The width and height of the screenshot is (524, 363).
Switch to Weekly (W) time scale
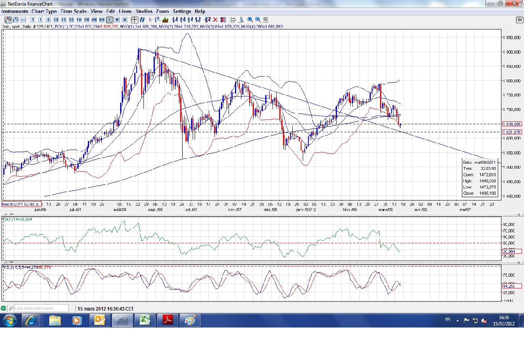click(117, 19)
